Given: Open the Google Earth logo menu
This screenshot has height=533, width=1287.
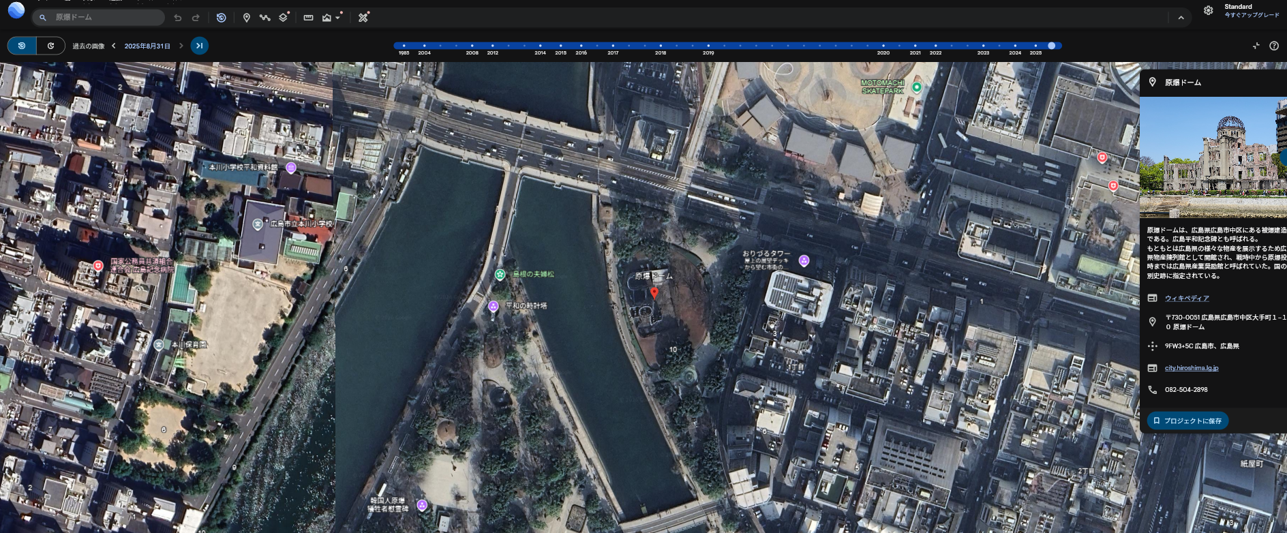Looking at the screenshot, I should tap(16, 10).
